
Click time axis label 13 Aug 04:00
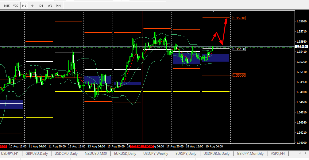[96, 147]
